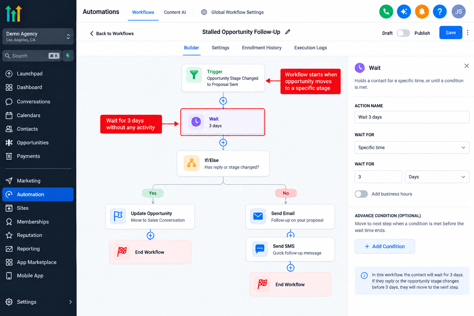This screenshot has width=474, height=316.
Task: Add step below Update Opportunity node
Action: pos(150,235)
